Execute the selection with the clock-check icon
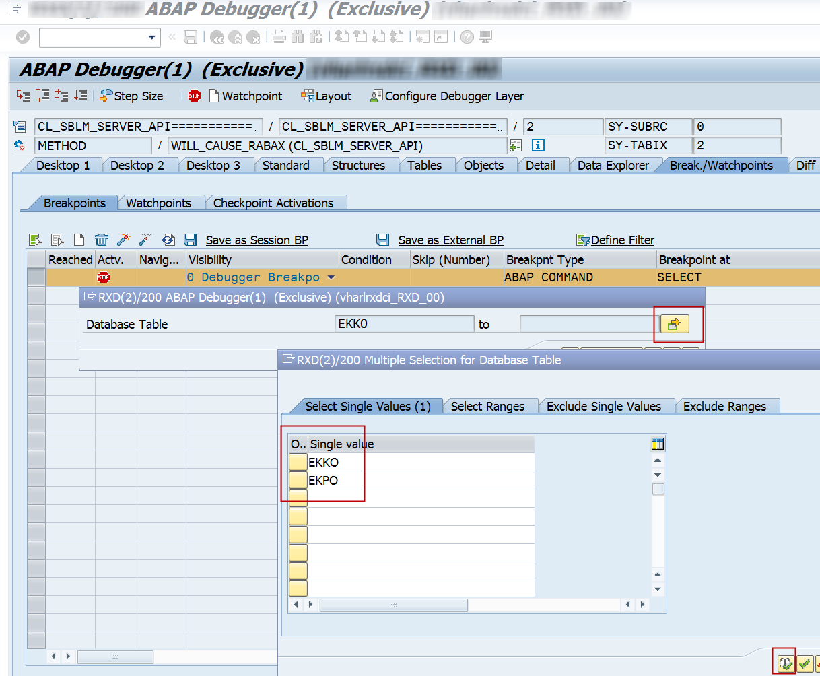The height and width of the screenshot is (676, 820). [x=784, y=663]
